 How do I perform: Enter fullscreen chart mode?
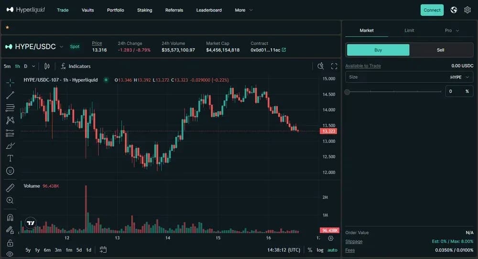pyautogui.click(x=334, y=66)
